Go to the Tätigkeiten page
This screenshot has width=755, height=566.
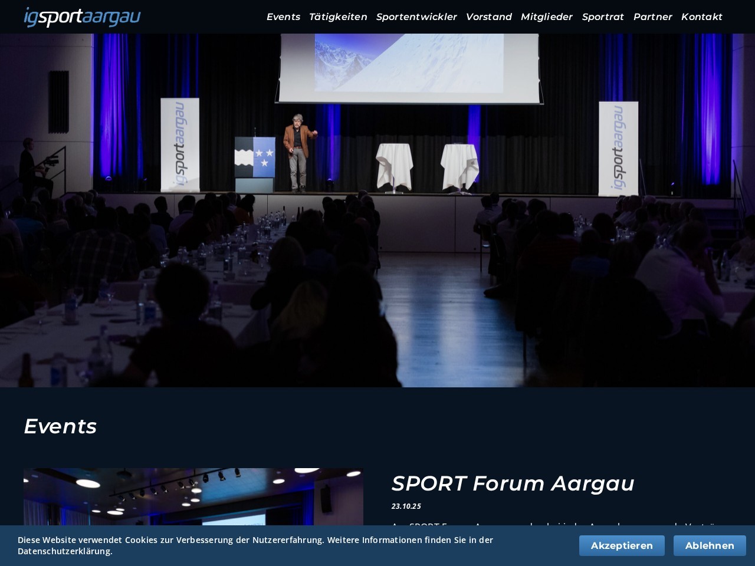[338, 17]
